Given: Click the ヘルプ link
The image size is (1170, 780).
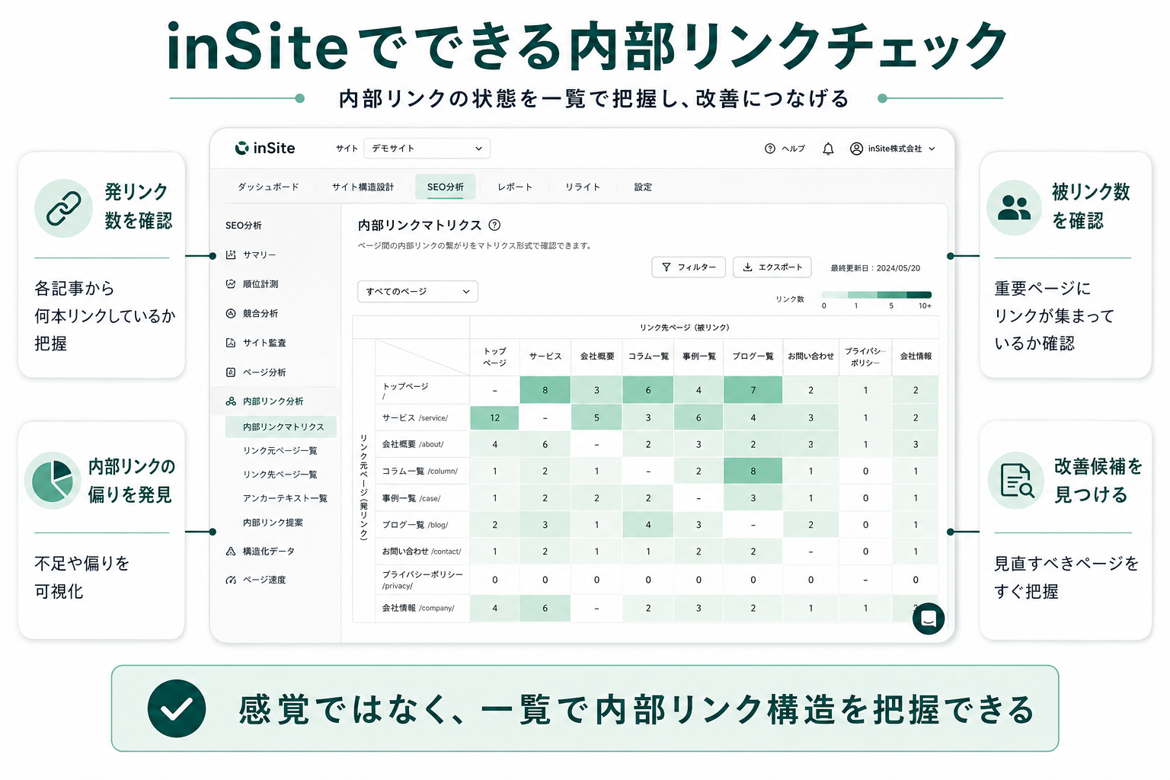Looking at the screenshot, I should click(793, 149).
